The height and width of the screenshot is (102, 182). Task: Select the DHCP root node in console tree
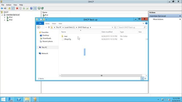6,12
